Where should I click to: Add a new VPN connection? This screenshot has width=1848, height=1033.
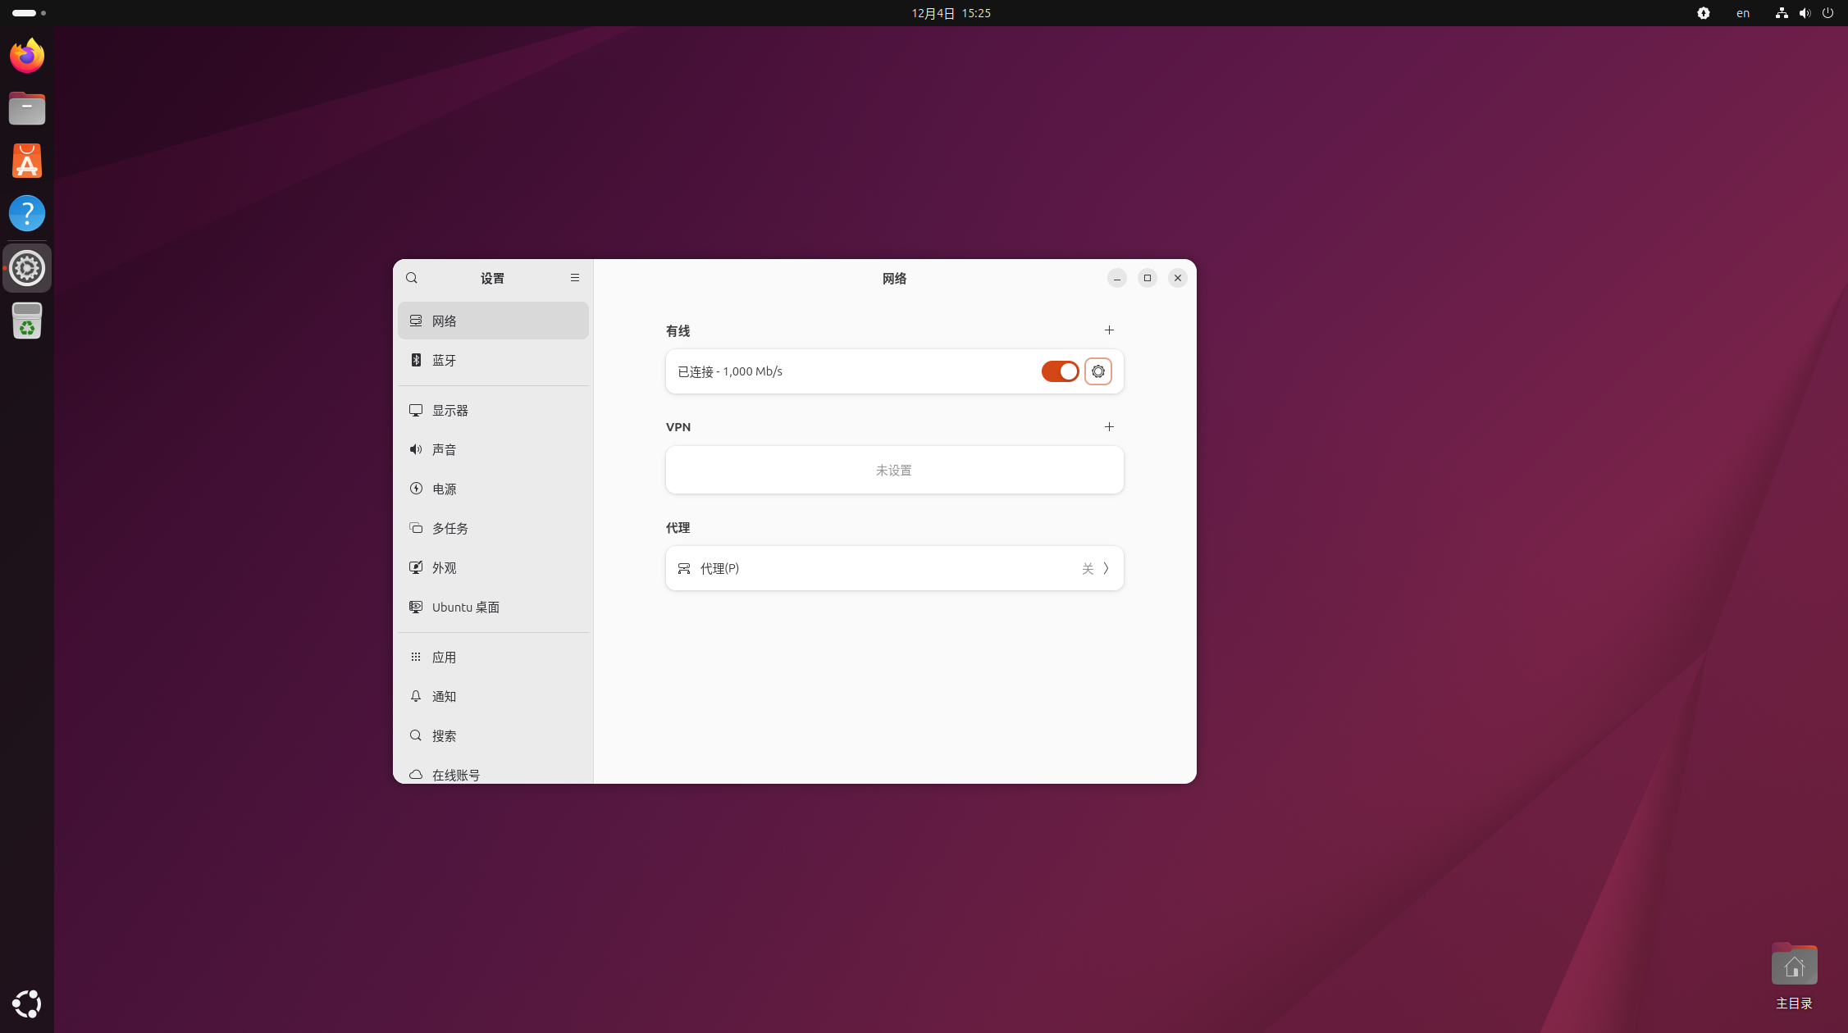tap(1109, 427)
